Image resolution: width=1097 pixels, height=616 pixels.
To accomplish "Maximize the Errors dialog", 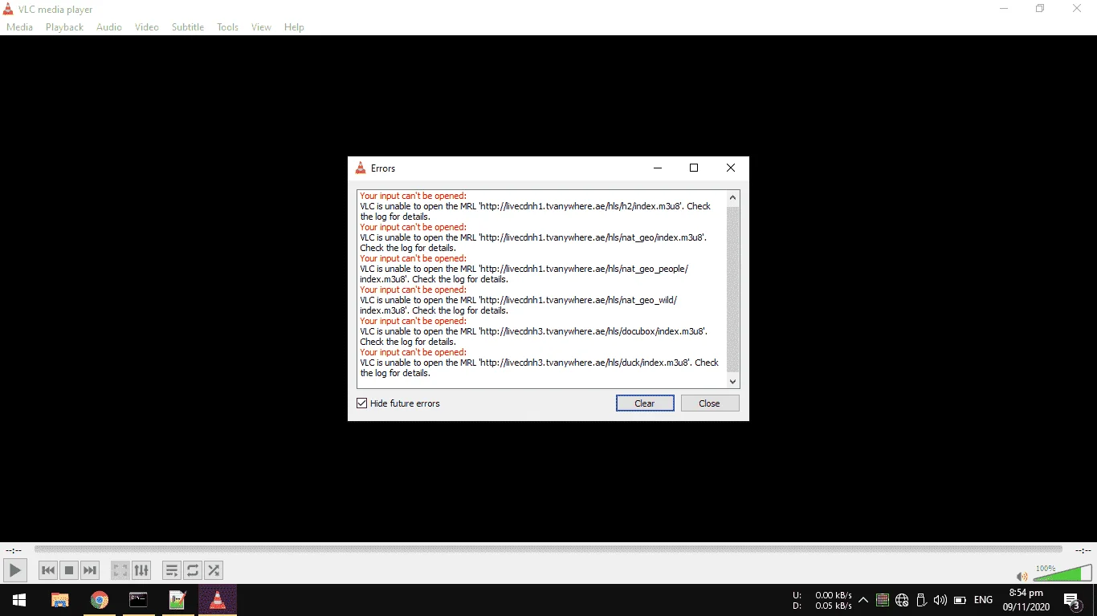I will click(694, 168).
